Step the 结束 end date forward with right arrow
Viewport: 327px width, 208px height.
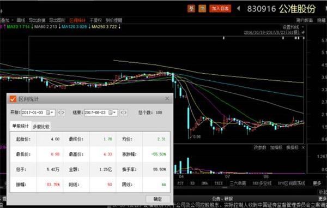(125, 112)
